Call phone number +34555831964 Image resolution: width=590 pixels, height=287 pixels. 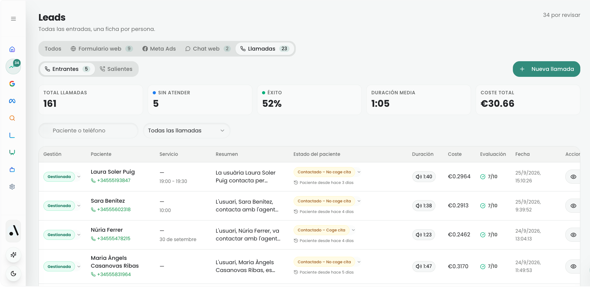tap(111, 275)
